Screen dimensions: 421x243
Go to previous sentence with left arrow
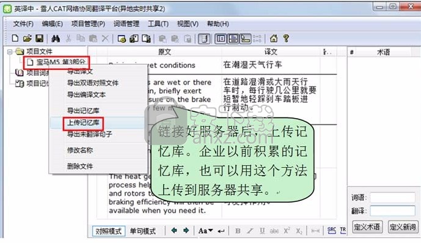coord(174,231)
